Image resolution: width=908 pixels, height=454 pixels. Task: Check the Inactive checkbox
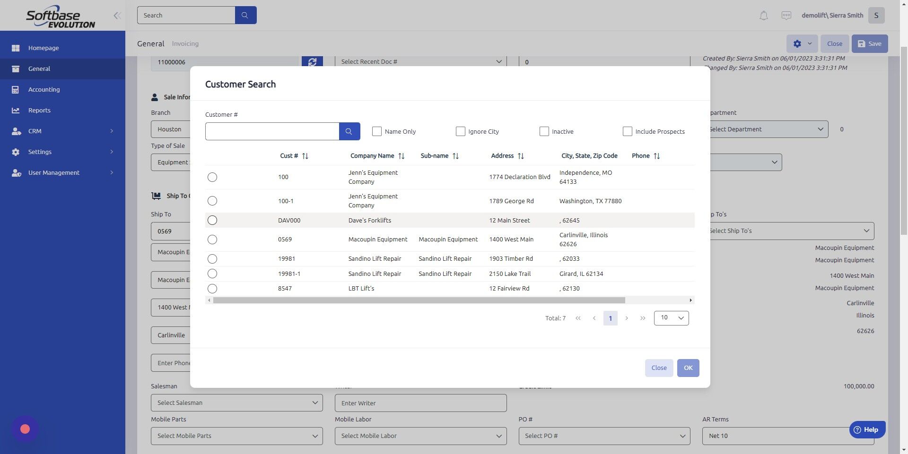point(544,131)
